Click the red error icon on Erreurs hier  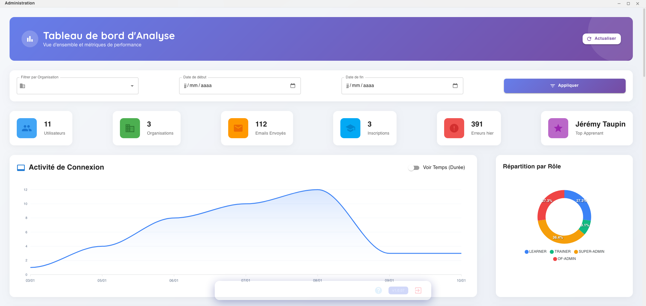[x=454, y=128]
